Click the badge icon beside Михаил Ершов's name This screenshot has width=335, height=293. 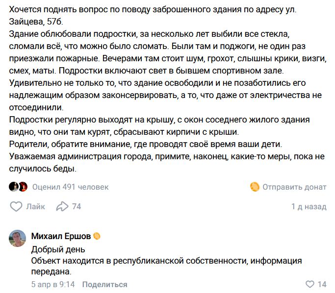click(x=97, y=236)
